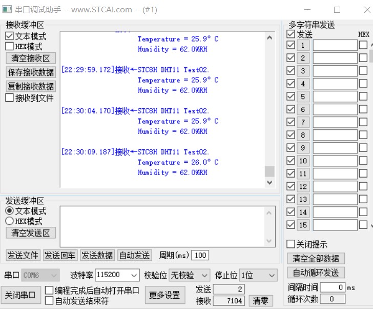Click the app icon in title bar
Screen dimensions: 373x309
[7, 10]
